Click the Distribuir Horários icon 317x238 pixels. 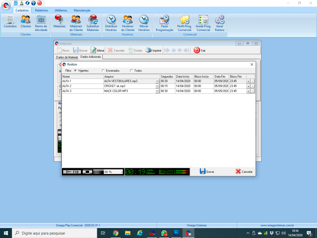pos(111,20)
